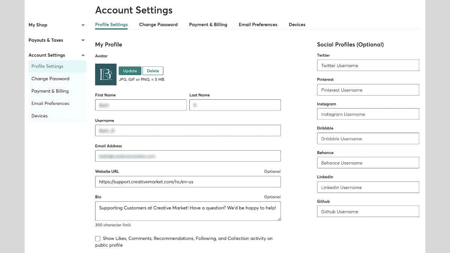This screenshot has height=253, width=450.
Task: Delete the current avatar
Action: click(x=153, y=71)
